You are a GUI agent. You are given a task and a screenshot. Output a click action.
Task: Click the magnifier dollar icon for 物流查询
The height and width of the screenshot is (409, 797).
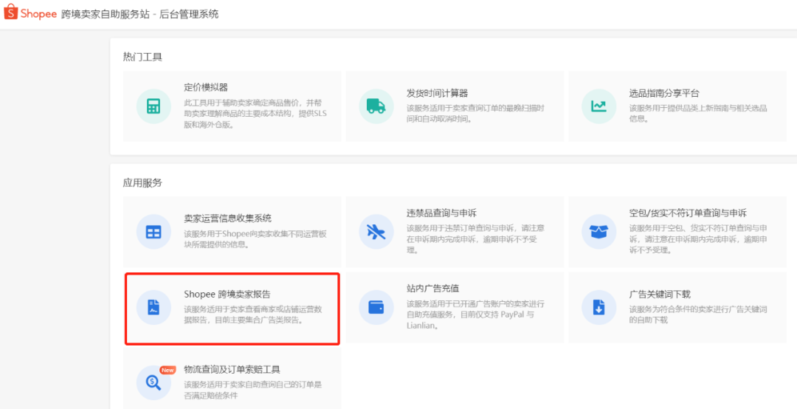point(153,382)
